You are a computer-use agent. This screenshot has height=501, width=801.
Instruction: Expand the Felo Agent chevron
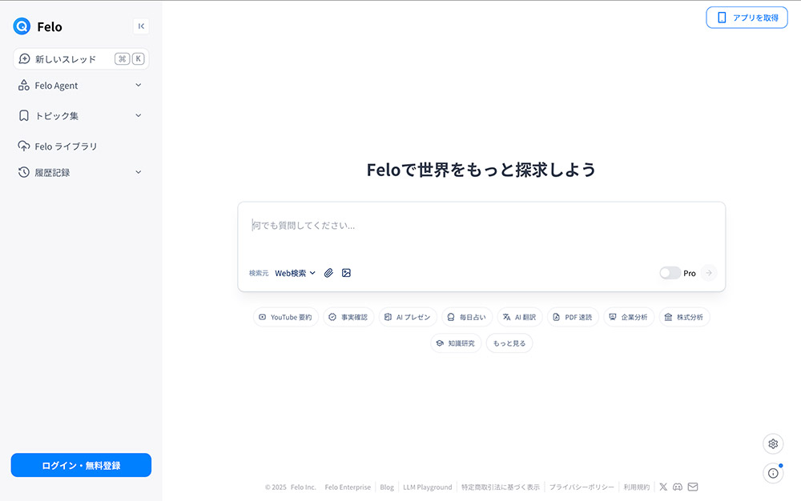[x=139, y=85]
